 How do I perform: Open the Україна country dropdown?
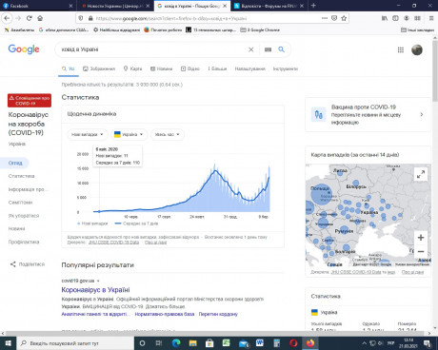point(129,134)
